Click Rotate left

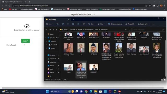point(130,24)
